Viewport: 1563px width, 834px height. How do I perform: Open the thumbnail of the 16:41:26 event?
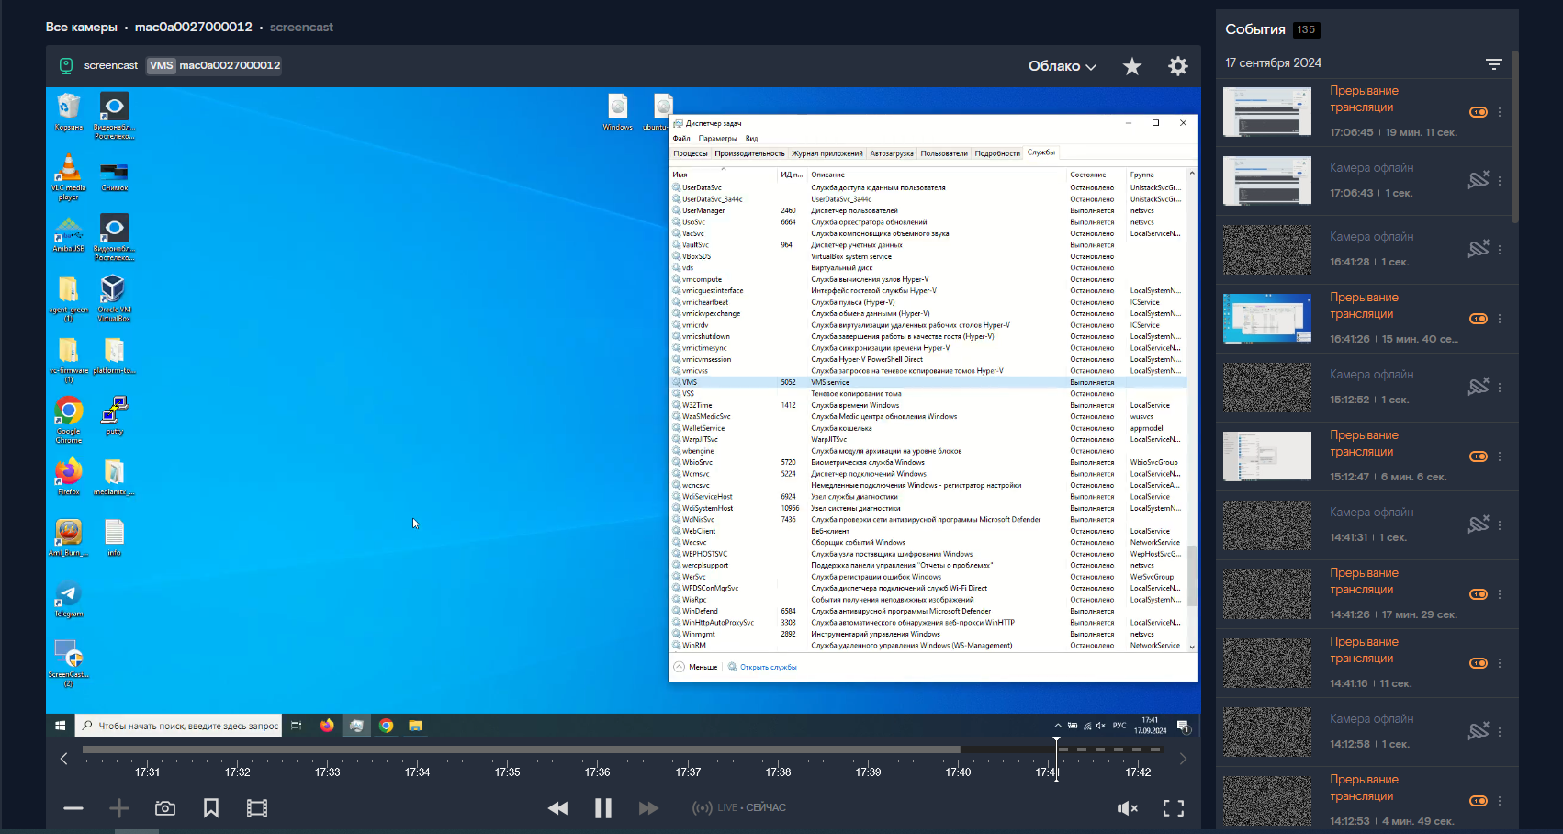coord(1267,319)
